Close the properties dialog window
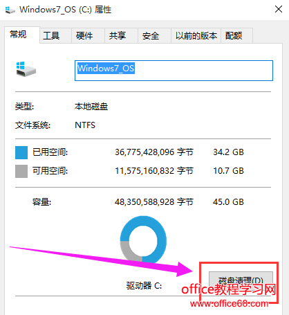This screenshot has width=289, height=315. tap(279, 9)
